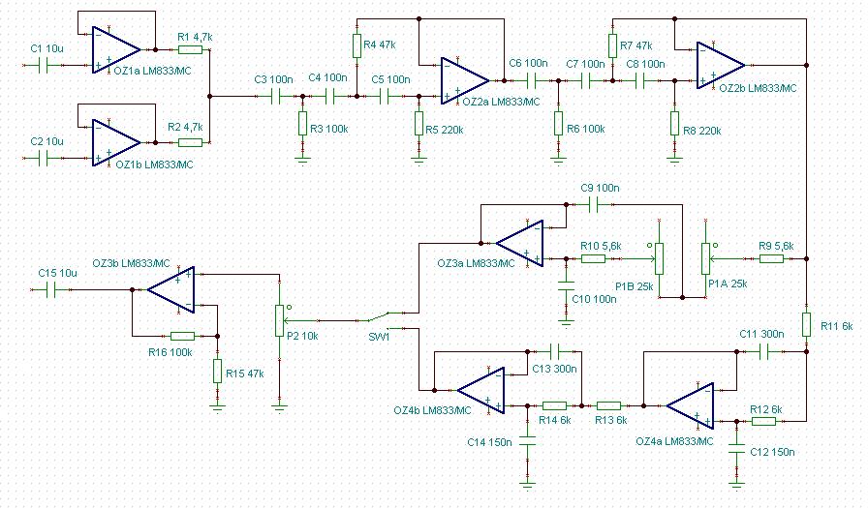Click the 'P2 10k' label text
The height and width of the screenshot is (508, 868).
(302, 336)
